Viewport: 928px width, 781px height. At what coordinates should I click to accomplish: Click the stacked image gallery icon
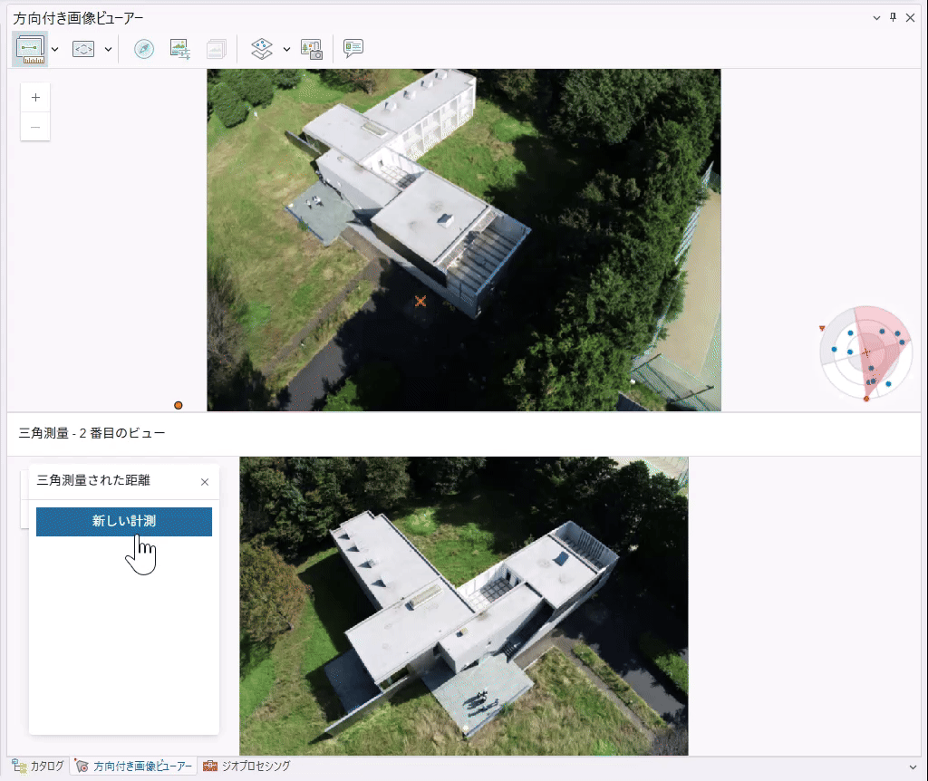point(216,49)
